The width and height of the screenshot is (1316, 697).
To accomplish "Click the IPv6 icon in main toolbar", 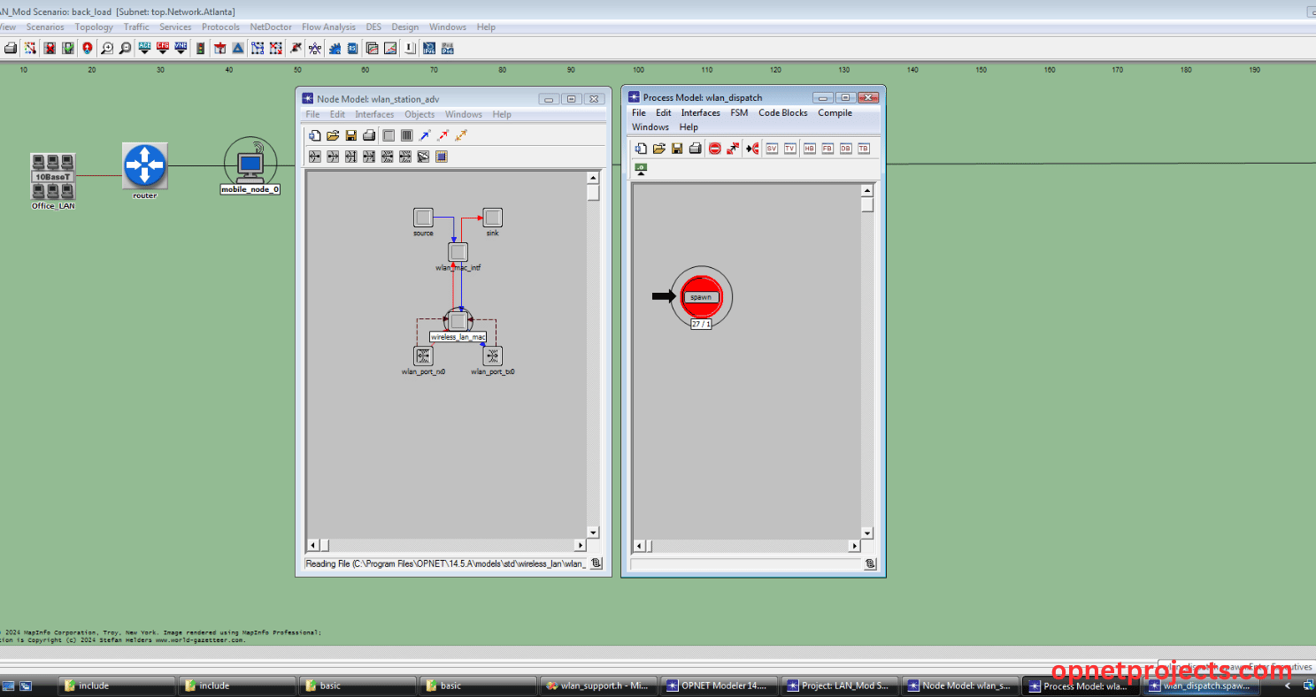I will 429,48.
